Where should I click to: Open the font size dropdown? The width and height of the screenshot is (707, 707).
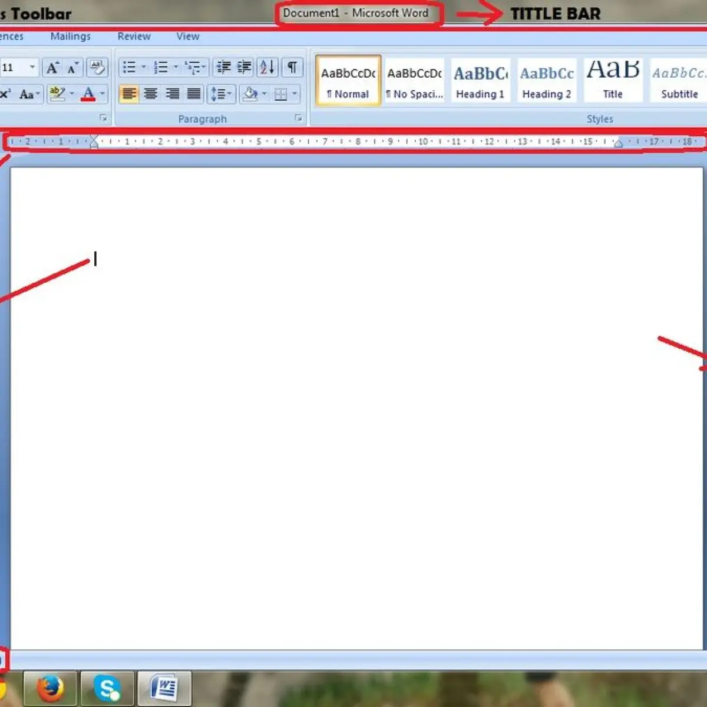point(32,67)
